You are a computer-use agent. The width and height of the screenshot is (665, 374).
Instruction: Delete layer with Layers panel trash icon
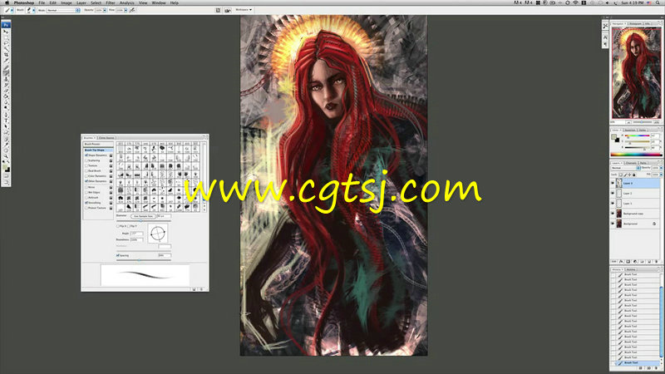click(x=657, y=262)
